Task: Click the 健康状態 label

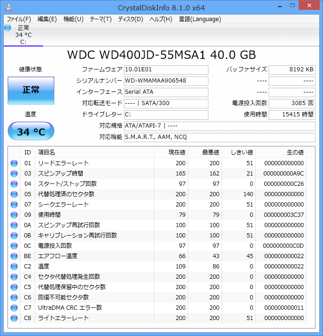Action: 31,69
